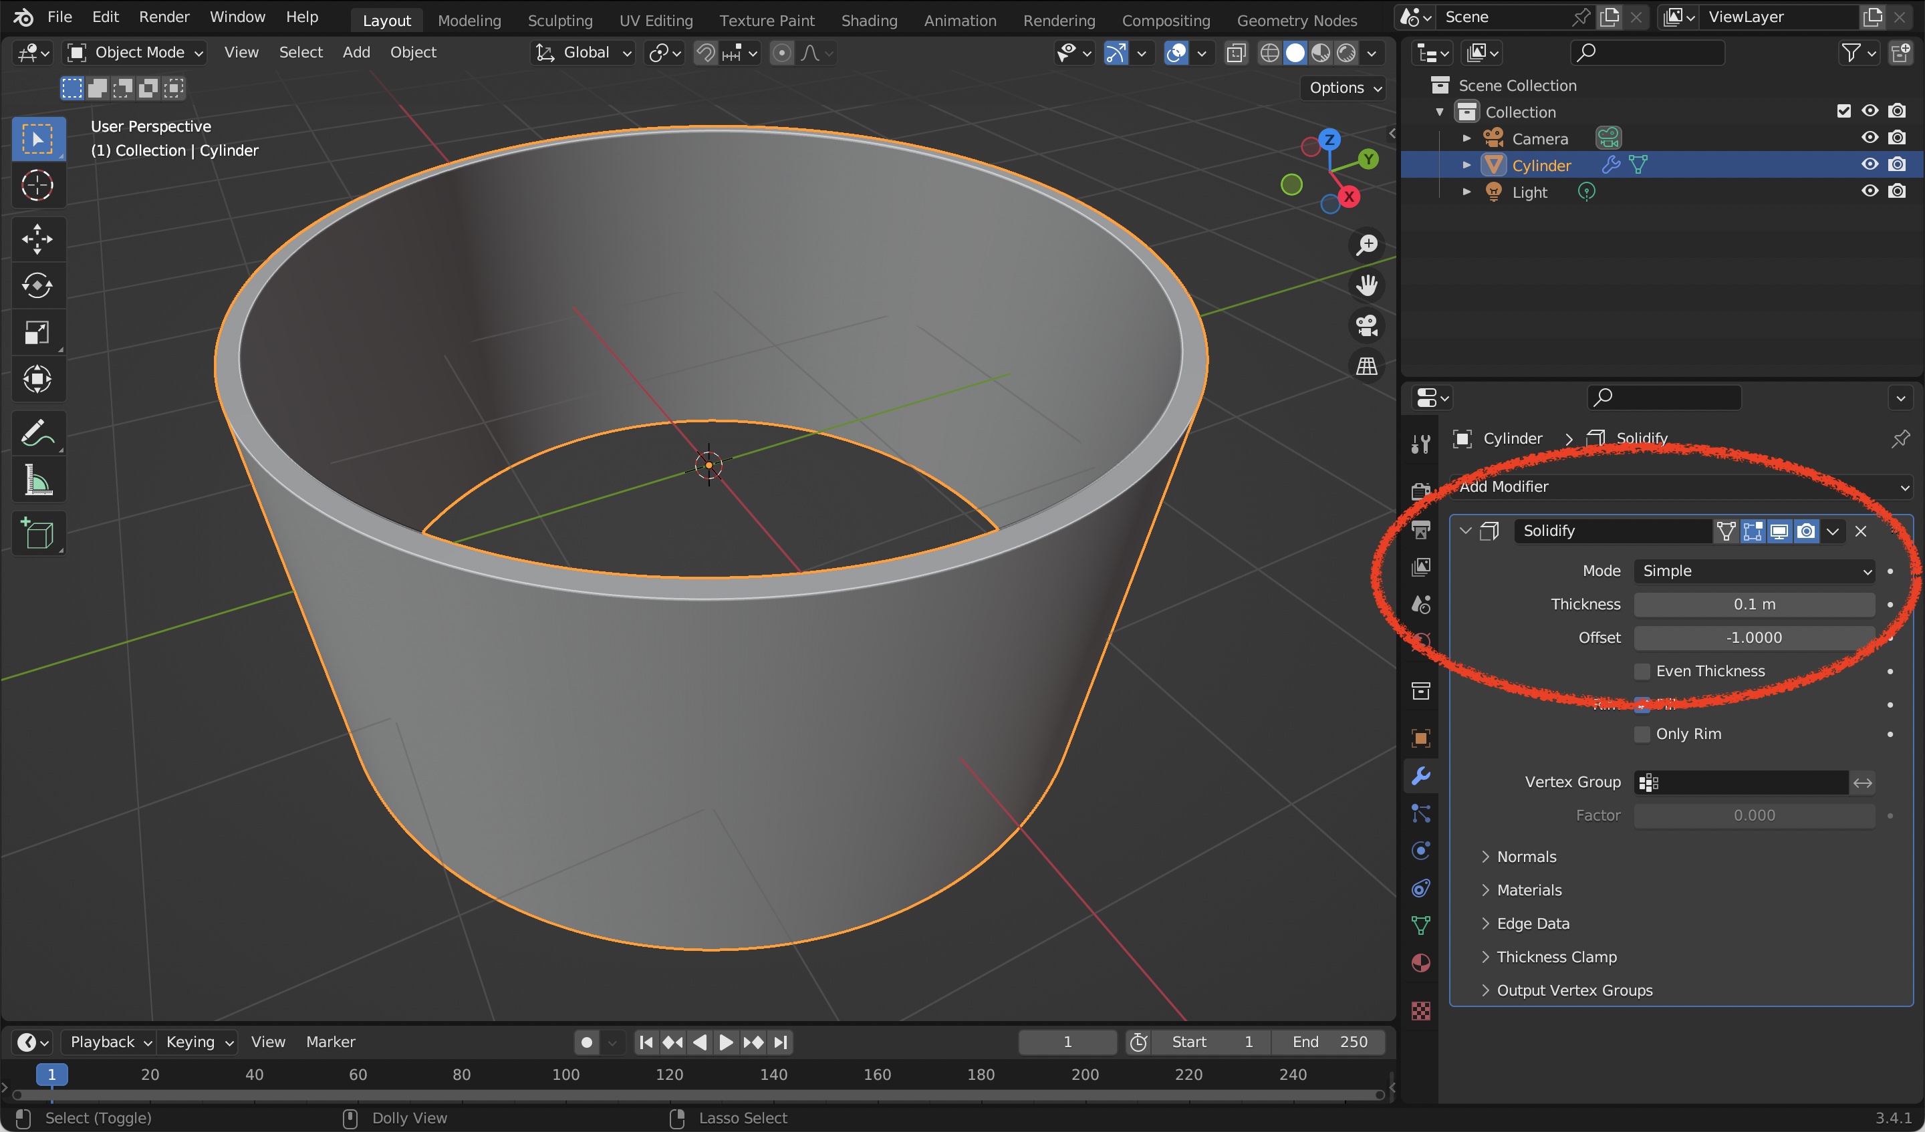Activate the Scale tool
Image resolution: width=1925 pixels, height=1132 pixels.
[x=37, y=333]
